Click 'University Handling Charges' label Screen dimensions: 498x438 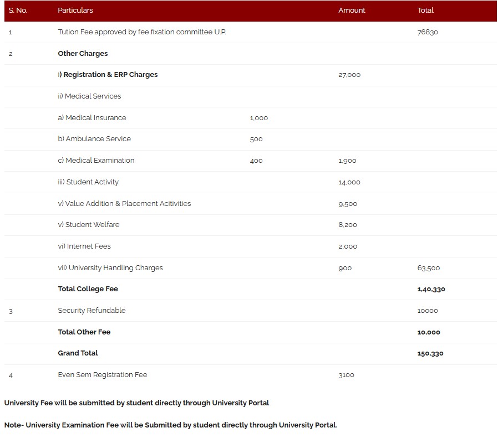(110, 268)
